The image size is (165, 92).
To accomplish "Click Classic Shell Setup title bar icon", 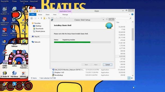I will point(52,20).
